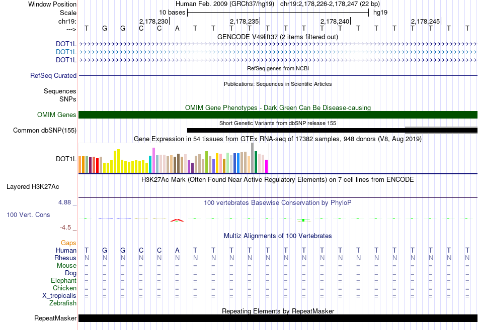Click the tall gray bar in GTEx chart
Image resolution: width=478 pixels, height=330 pixels.
point(253,158)
